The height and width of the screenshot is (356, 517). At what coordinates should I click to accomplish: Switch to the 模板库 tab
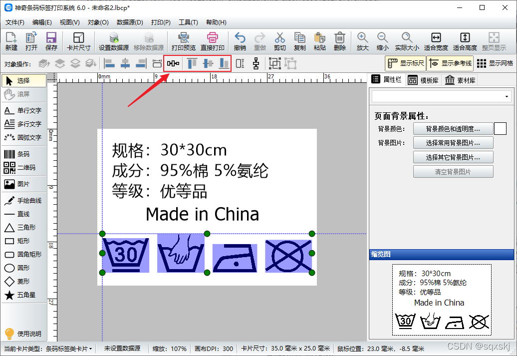click(423, 80)
